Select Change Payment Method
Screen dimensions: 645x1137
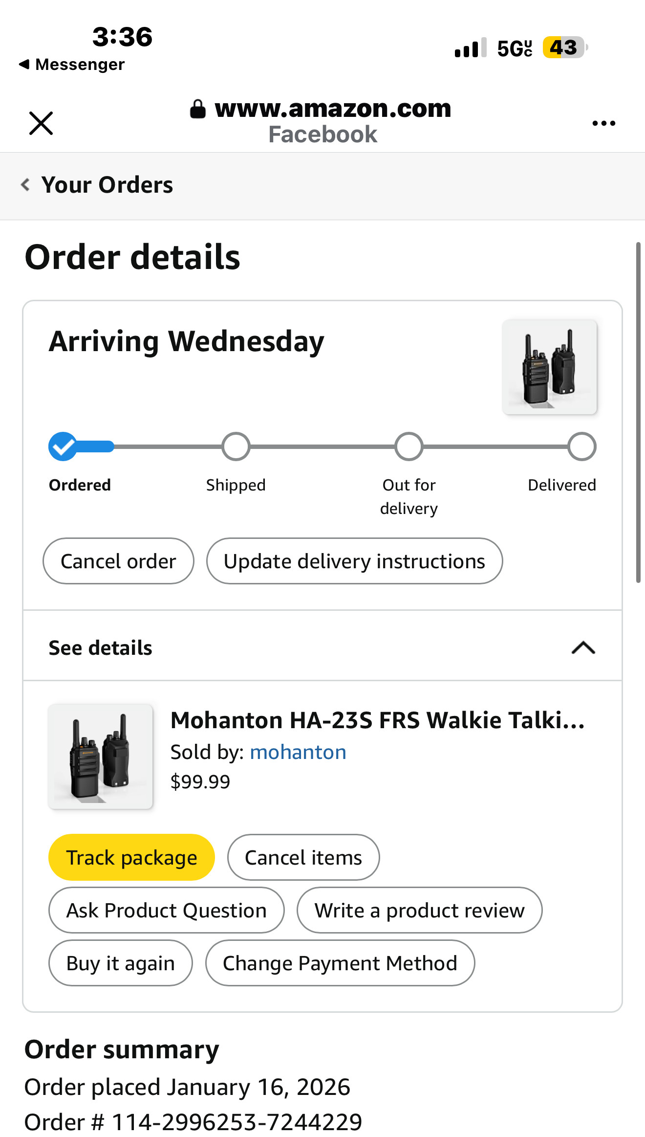(340, 963)
